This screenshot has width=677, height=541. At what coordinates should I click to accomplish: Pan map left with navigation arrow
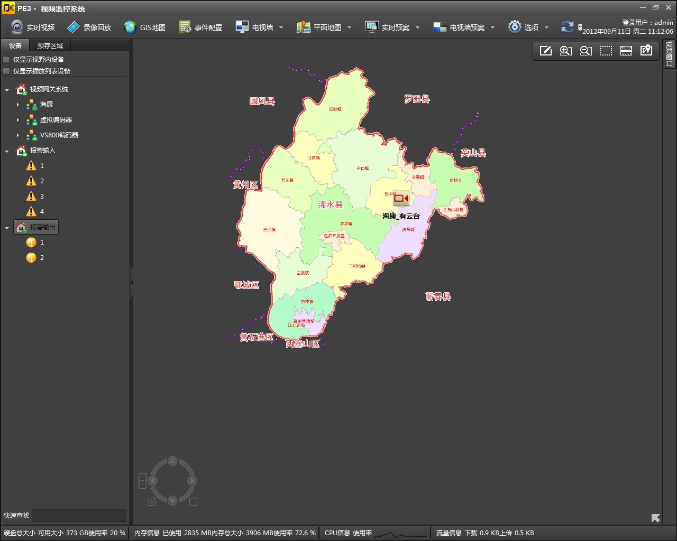(x=152, y=481)
